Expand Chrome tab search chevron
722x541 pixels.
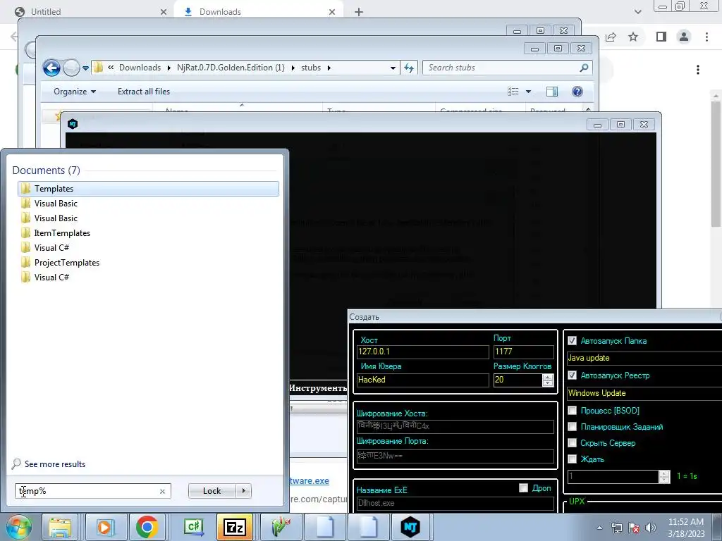click(x=637, y=12)
